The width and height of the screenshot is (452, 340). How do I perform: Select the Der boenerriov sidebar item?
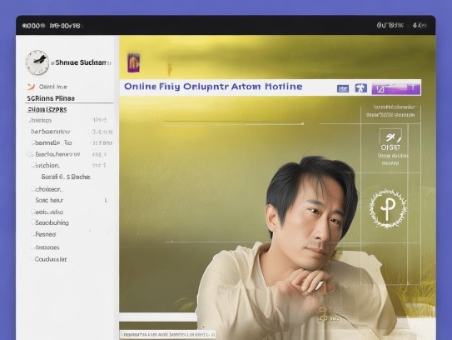click(50, 132)
